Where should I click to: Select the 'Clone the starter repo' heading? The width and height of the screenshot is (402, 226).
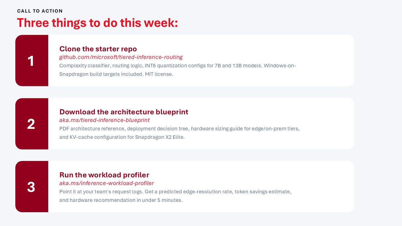(98, 49)
